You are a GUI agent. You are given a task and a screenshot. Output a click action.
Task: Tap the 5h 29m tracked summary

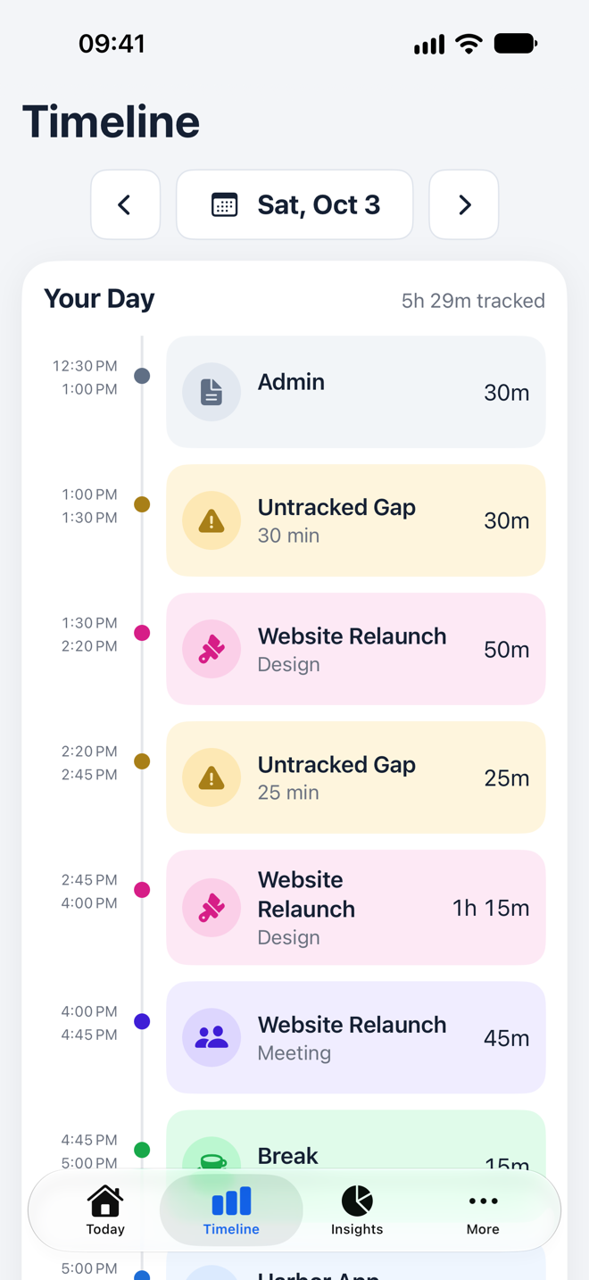pyautogui.click(x=473, y=301)
